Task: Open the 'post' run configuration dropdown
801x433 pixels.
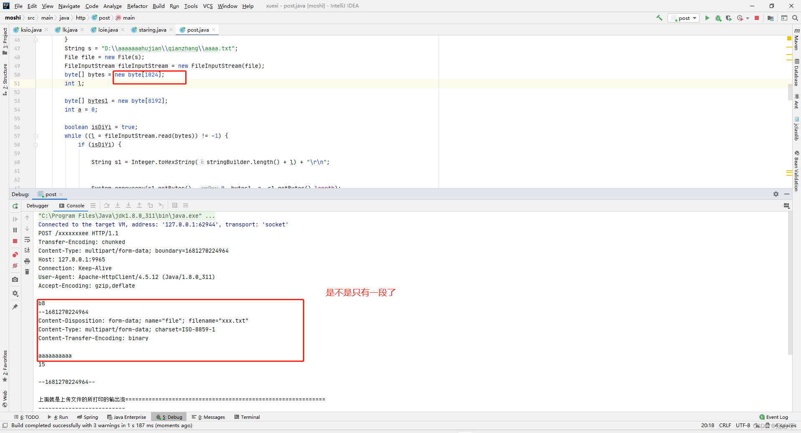Action: [x=683, y=18]
